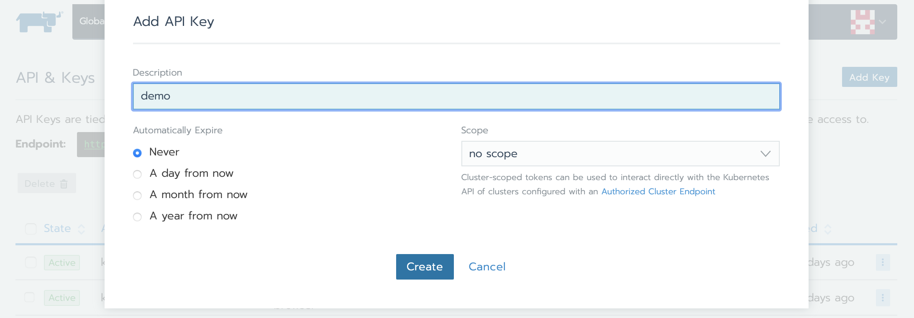This screenshot has width=914, height=318.
Task: Select A month from now expiration
Action: point(137,196)
